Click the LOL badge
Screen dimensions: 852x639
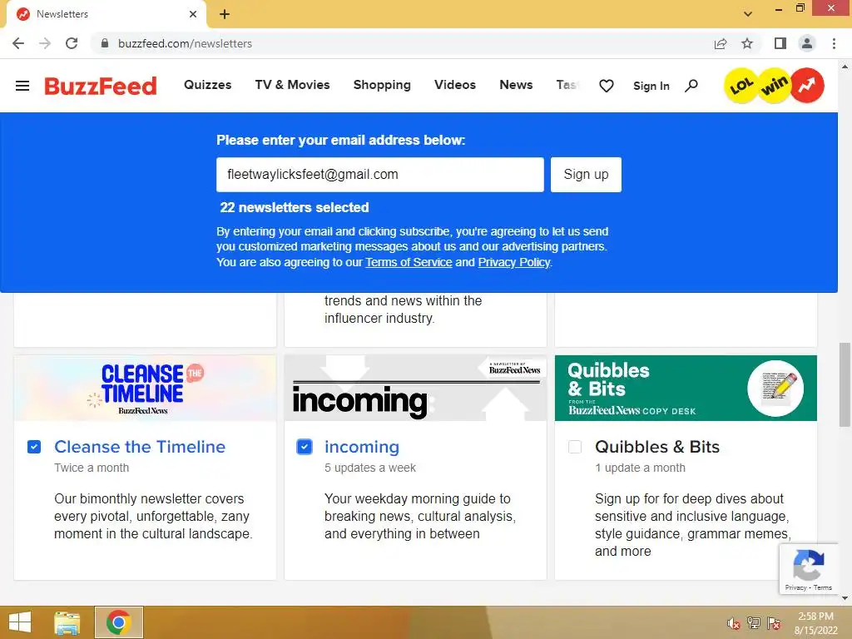741,86
